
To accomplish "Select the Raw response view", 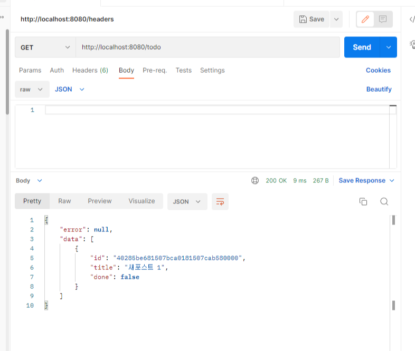I will pos(64,201).
